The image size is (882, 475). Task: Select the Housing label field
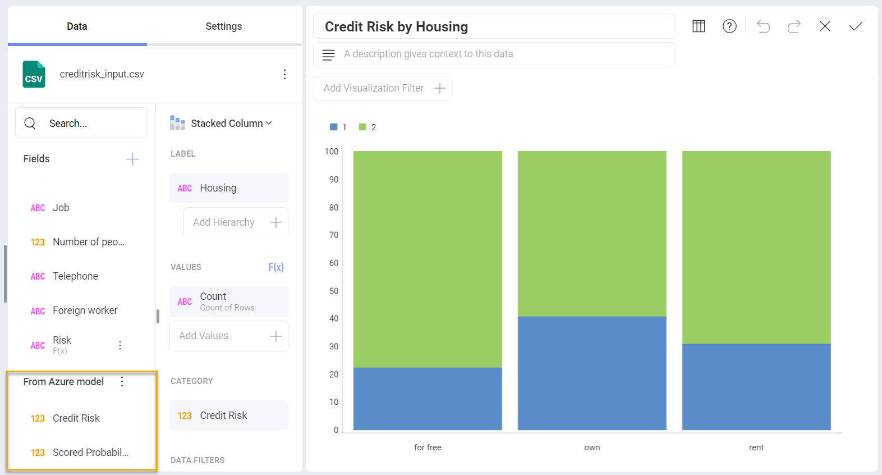point(229,188)
